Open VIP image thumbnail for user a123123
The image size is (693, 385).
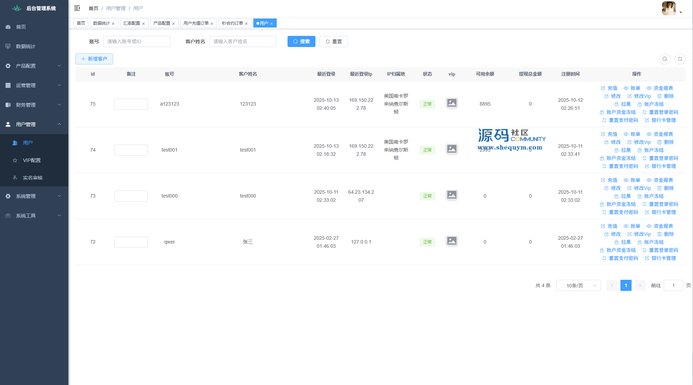click(x=452, y=103)
